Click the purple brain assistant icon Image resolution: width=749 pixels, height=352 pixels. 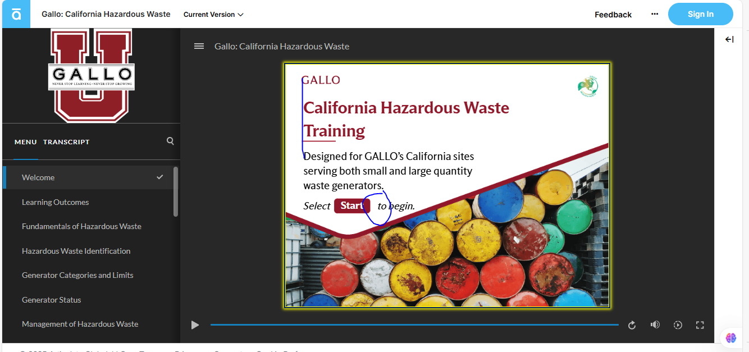[x=730, y=338]
